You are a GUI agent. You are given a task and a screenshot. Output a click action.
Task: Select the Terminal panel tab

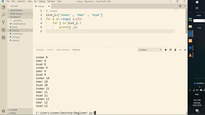click(x=76, y=50)
